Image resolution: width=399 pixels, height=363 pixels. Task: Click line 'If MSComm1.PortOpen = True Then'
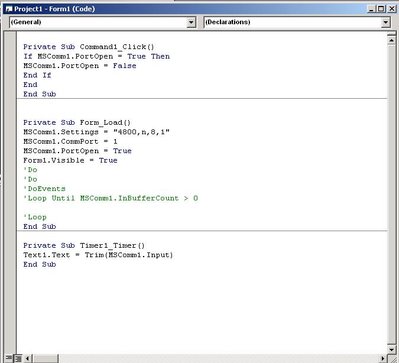click(96, 57)
